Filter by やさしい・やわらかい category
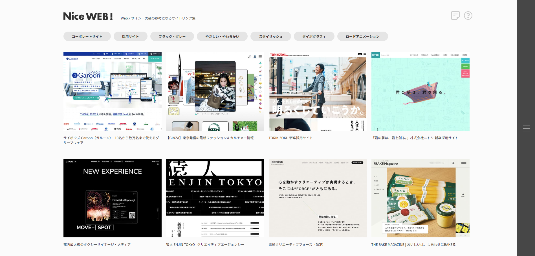This screenshot has height=256, width=535. pyautogui.click(x=222, y=36)
